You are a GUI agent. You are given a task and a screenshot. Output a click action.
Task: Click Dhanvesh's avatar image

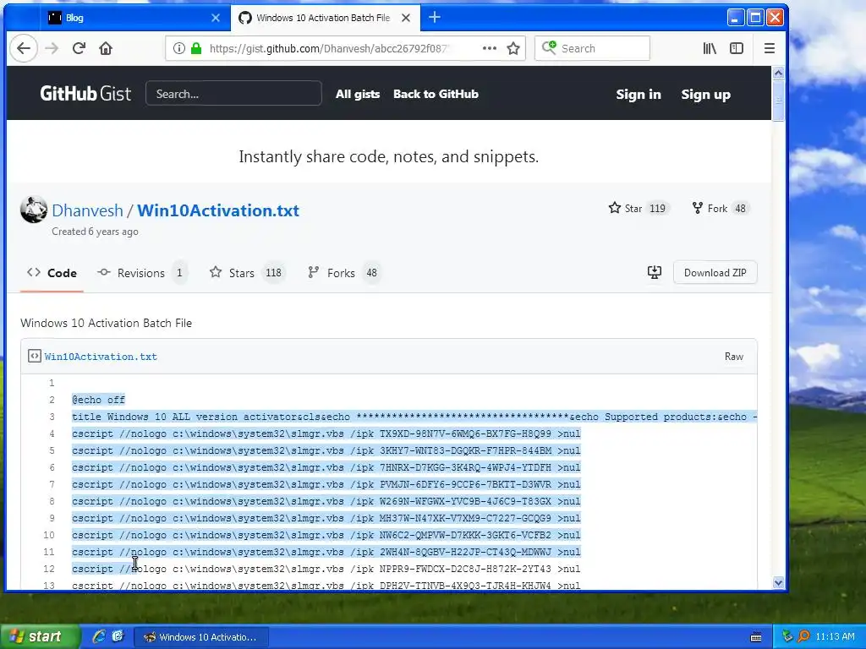34,210
